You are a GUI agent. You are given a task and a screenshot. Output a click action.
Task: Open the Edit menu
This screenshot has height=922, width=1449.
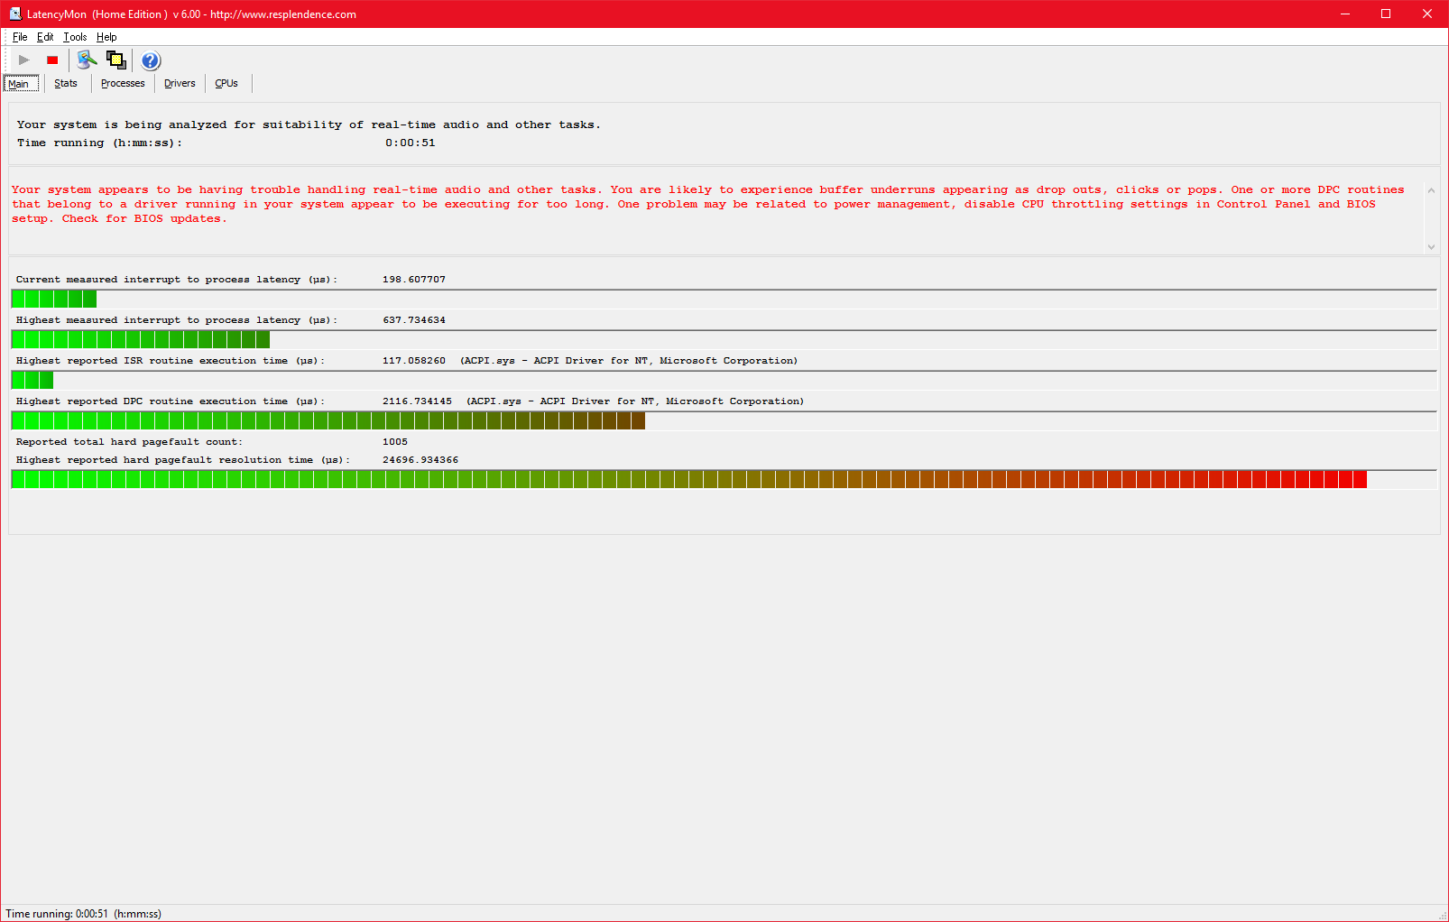click(x=45, y=37)
